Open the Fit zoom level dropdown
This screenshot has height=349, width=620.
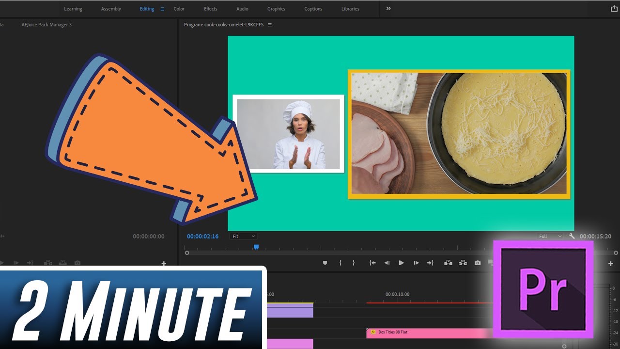pyautogui.click(x=244, y=236)
